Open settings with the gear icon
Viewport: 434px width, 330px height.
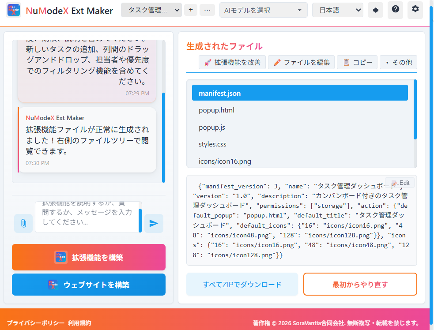pyautogui.click(x=415, y=10)
